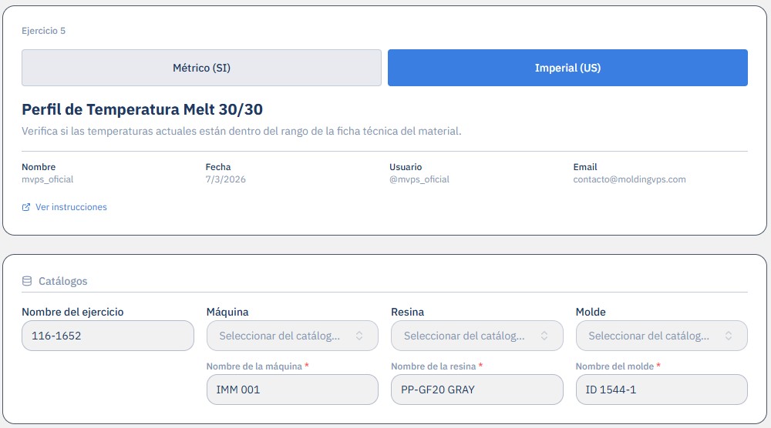This screenshot has height=428, width=771.
Task: Click the chevron arrows in Máquina selector
Action: pyautogui.click(x=359, y=336)
